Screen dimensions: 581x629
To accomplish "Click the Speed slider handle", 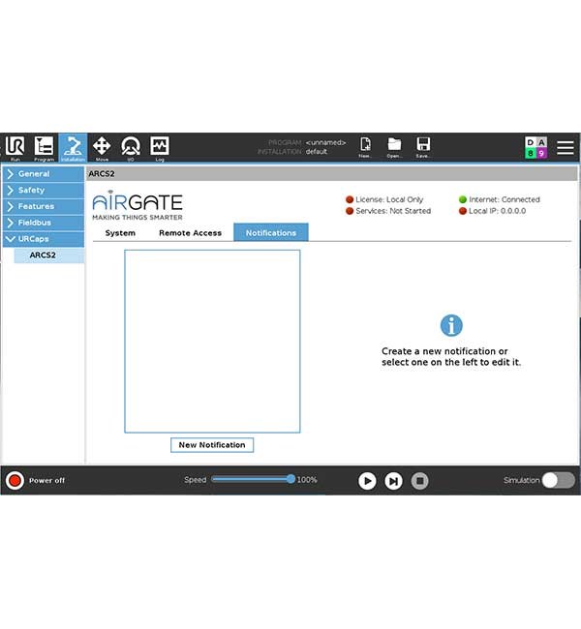I will pos(290,479).
